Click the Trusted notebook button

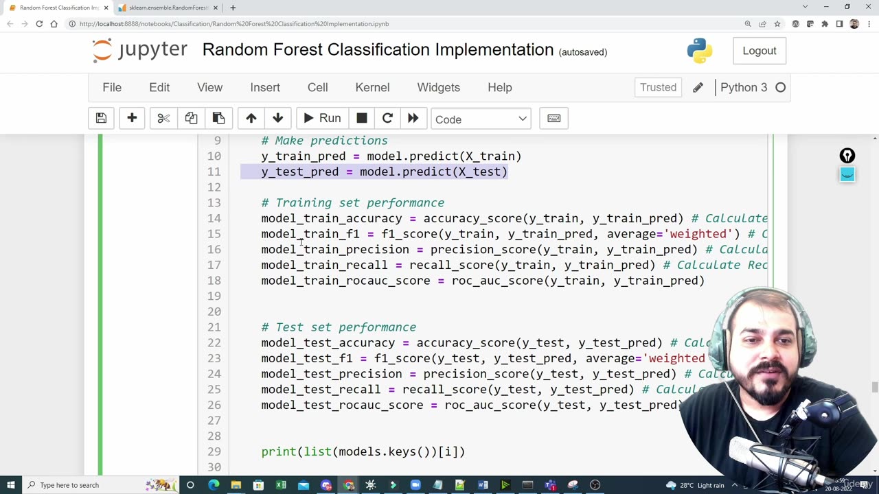pos(658,87)
